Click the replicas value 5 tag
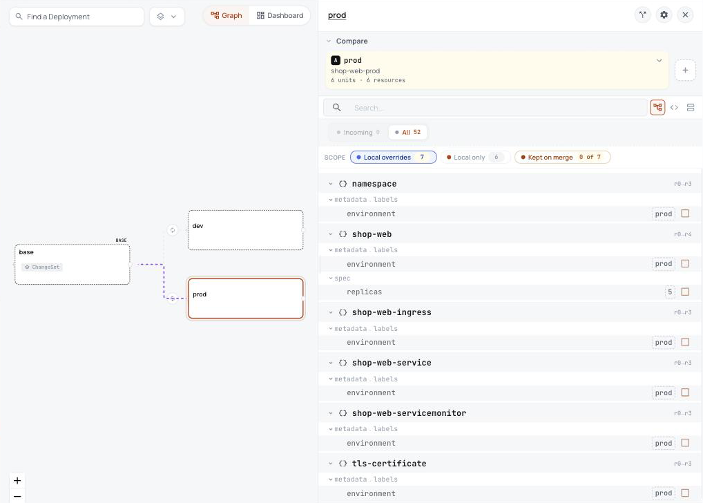The height and width of the screenshot is (503, 703). [670, 292]
